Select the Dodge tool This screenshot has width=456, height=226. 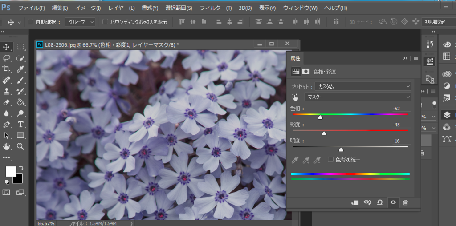[20, 113]
